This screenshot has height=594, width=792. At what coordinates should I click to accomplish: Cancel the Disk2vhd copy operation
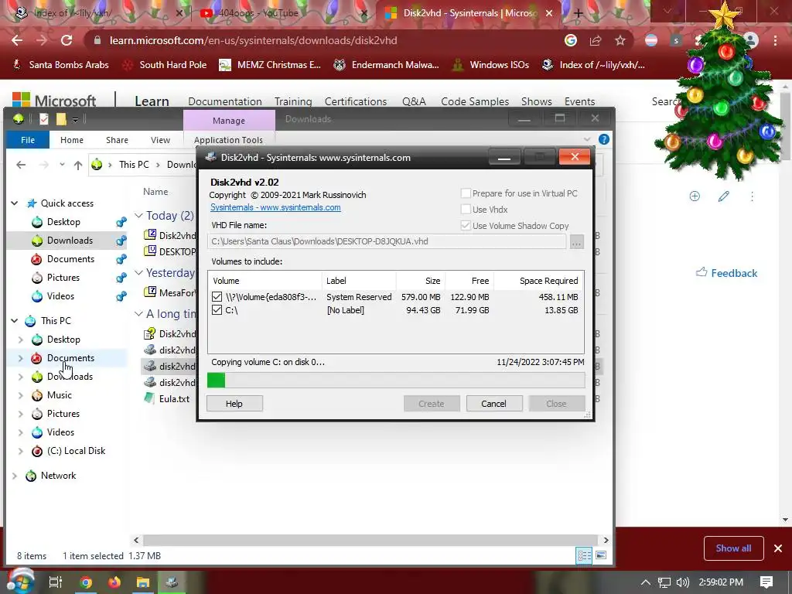pos(493,404)
